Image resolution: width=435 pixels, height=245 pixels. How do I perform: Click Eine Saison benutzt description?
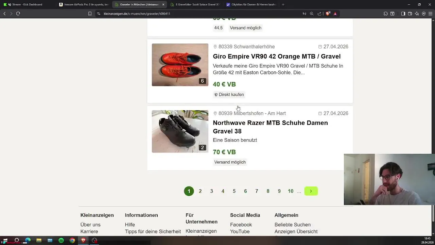pyautogui.click(x=235, y=140)
